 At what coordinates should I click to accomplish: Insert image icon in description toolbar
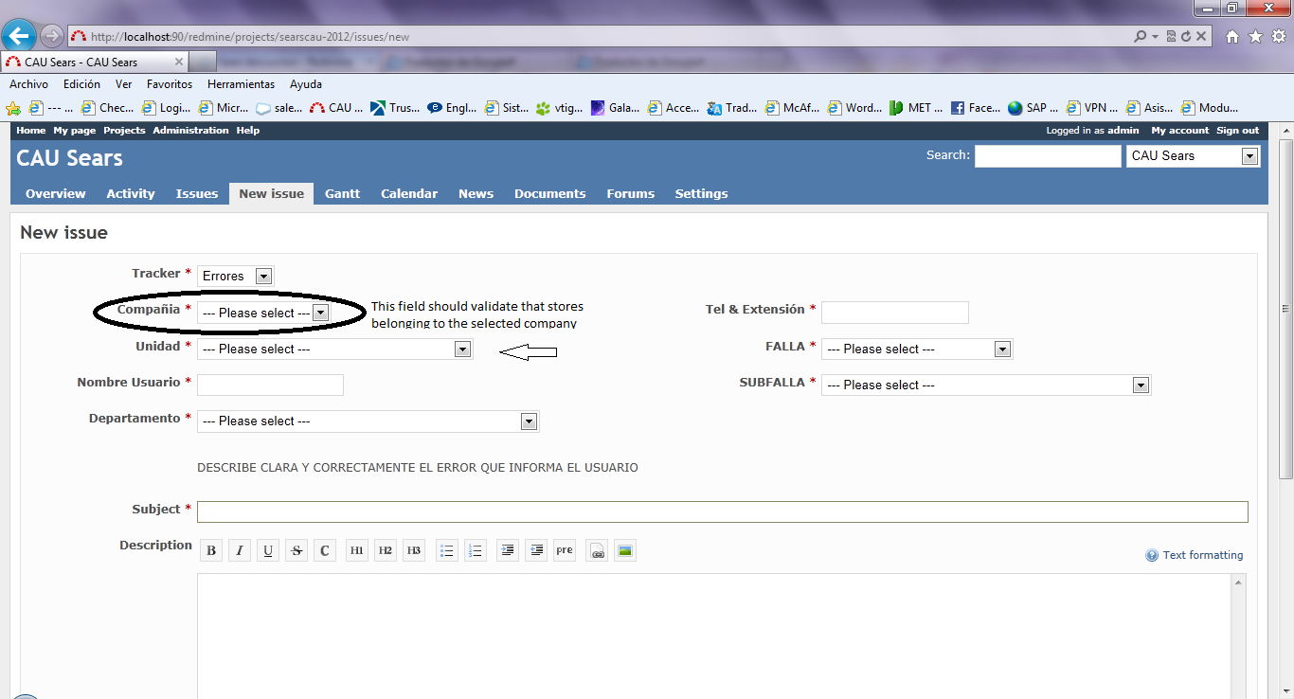[625, 550]
